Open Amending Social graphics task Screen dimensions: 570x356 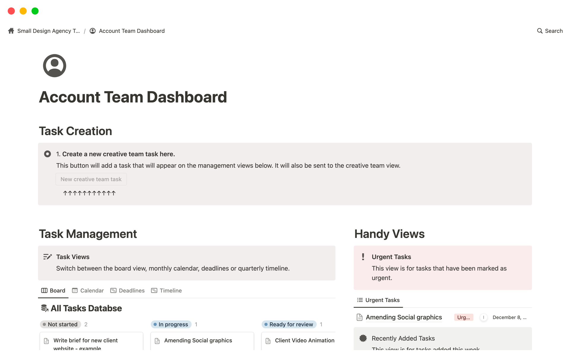point(404,317)
